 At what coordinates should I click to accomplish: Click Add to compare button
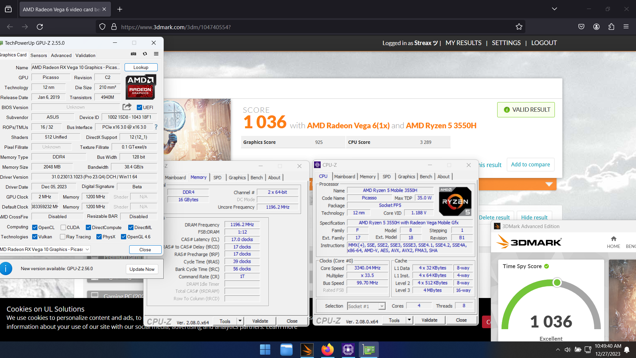point(530,164)
